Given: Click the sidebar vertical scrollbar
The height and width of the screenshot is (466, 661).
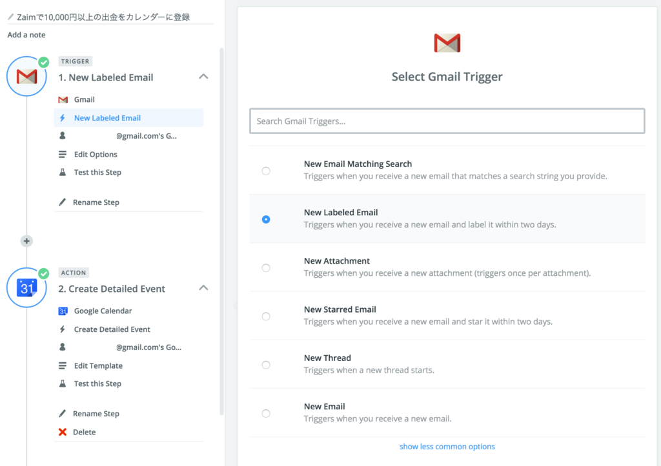Looking at the screenshot, I should tap(222, 231).
